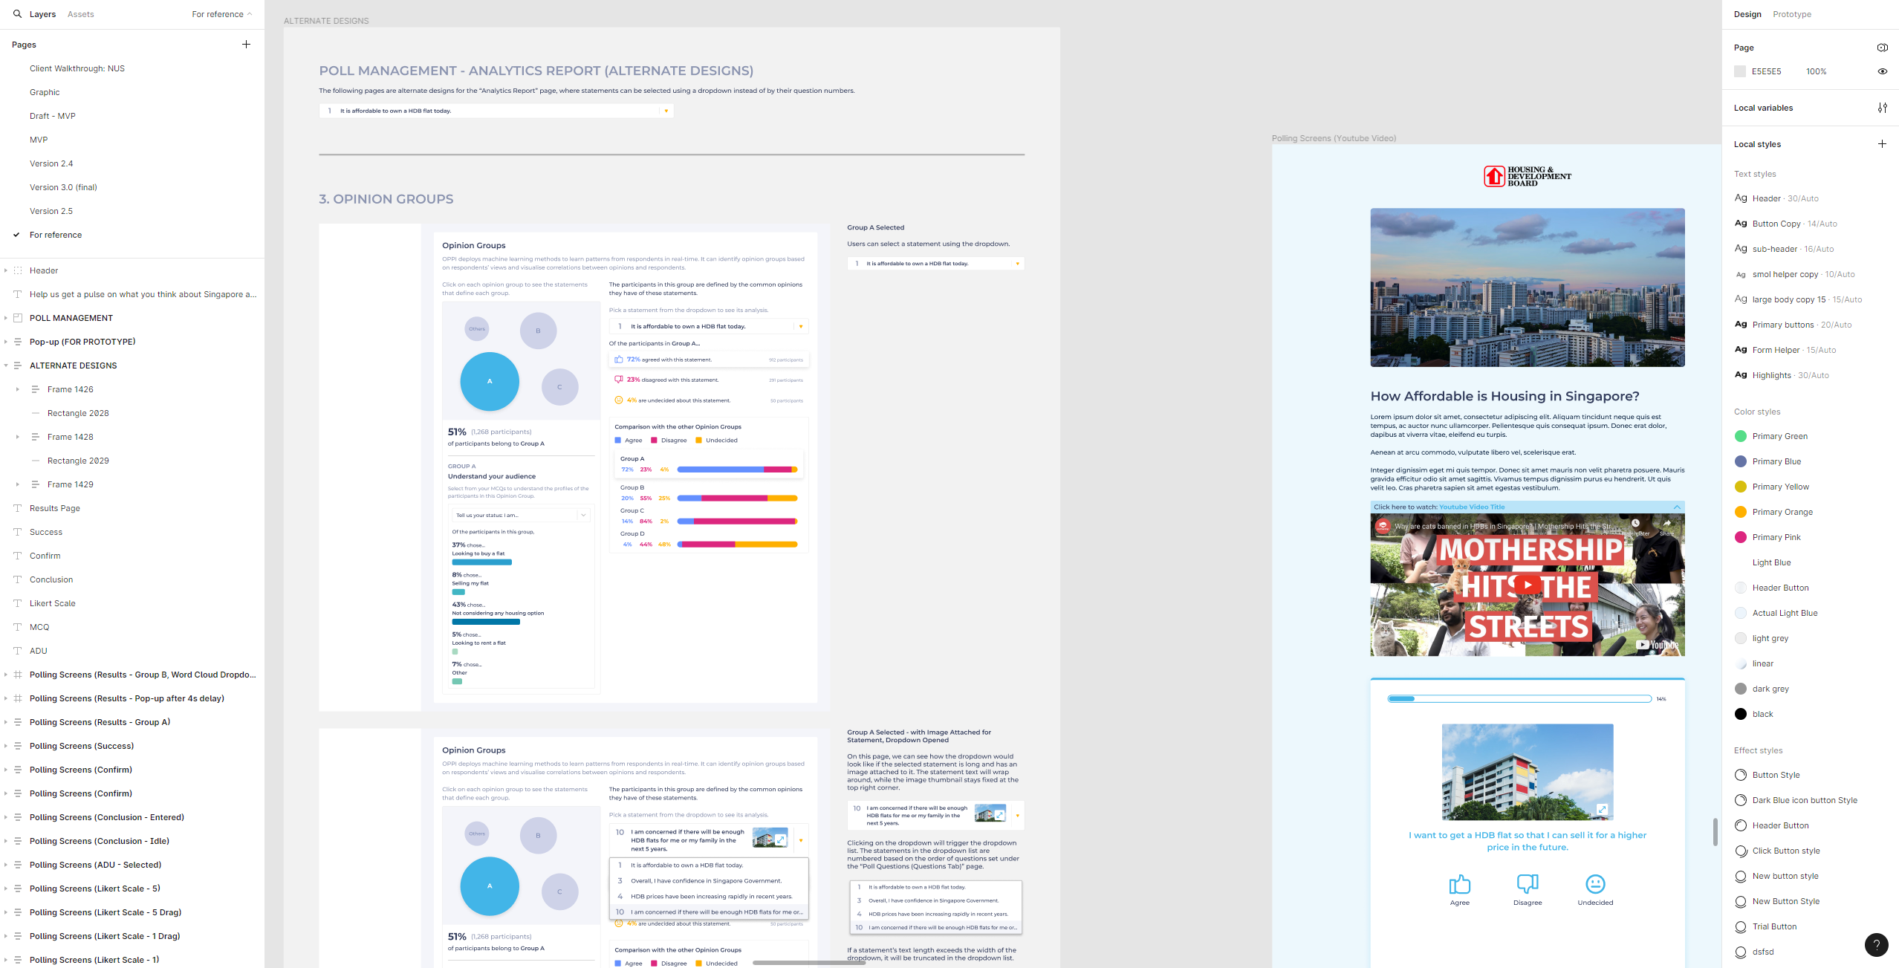The width and height of the screenshot is (1899, 968).
Task: Open the Draft - MVP page
Action: [53, 116]
